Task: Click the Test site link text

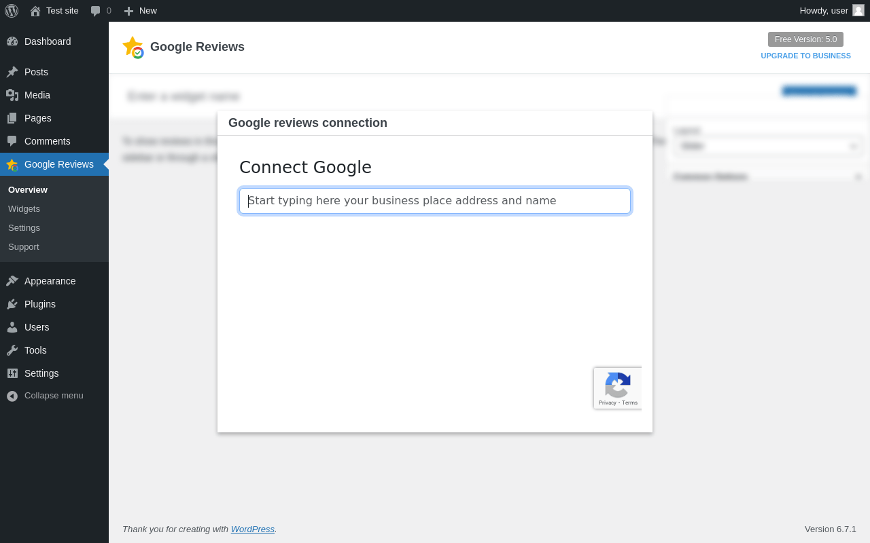Action: click(x=63, y=11)
